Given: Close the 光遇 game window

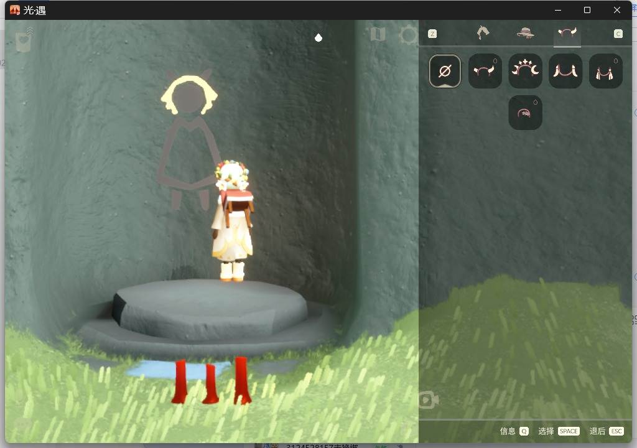Looking at the screenshot, I should (616, 10).
